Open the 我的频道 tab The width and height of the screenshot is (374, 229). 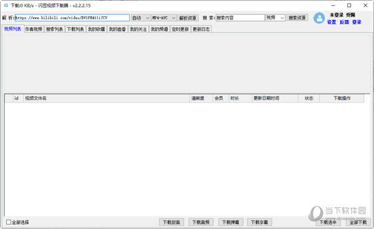tap(160, 29)
